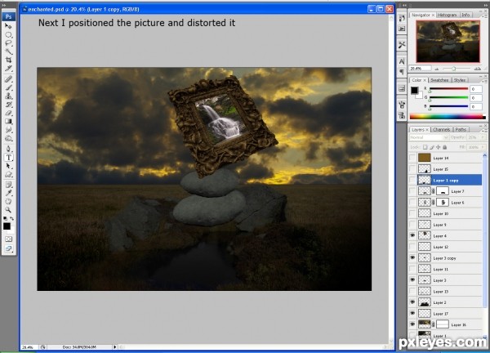This screenshot has width=490, height=353.
Task: Click the Navigator zoom percentage field
Action: (x=421, y=69)
